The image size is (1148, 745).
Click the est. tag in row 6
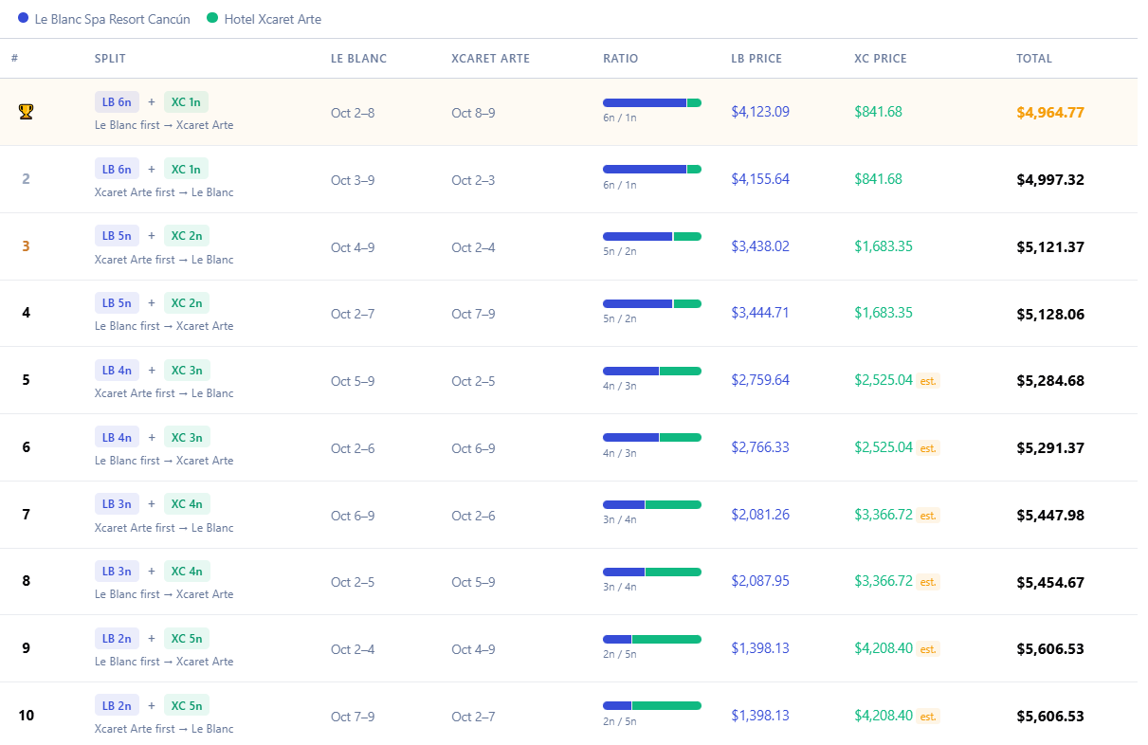point(928,448)
